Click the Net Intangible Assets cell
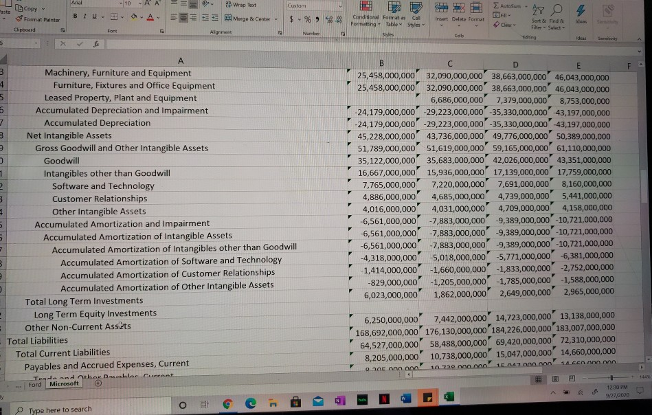 [x=69, y=135]
